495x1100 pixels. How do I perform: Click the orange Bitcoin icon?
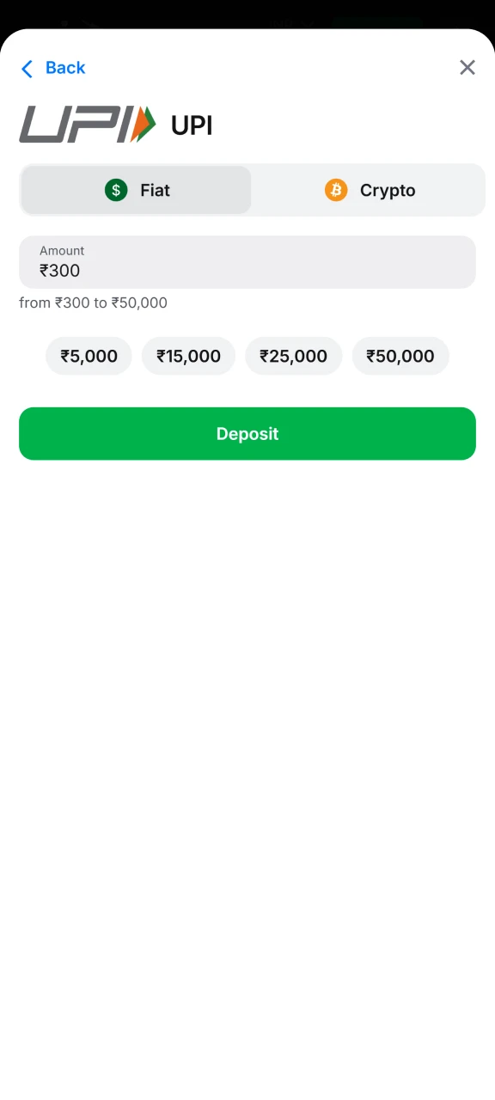335,190
